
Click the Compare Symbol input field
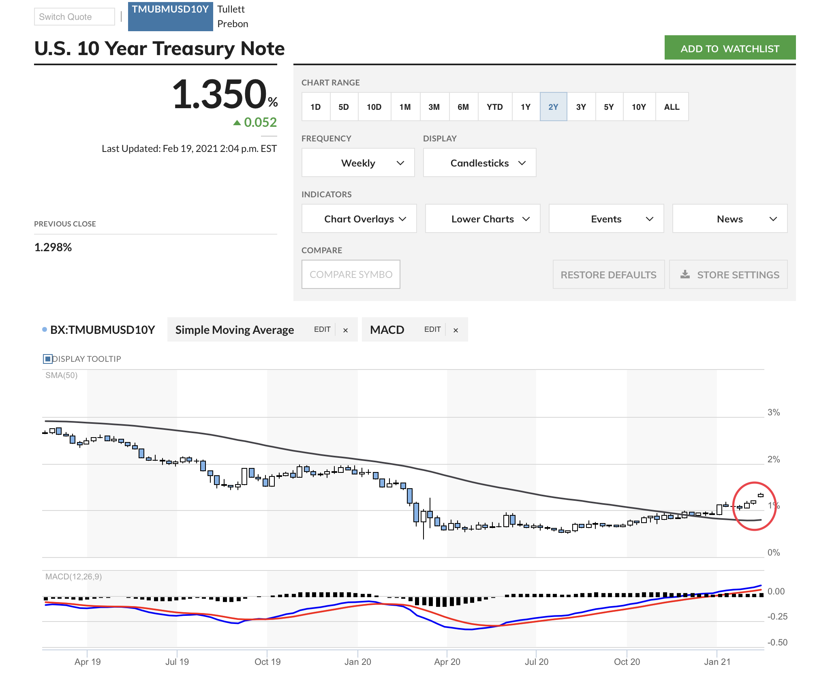[x=351, y=274]
